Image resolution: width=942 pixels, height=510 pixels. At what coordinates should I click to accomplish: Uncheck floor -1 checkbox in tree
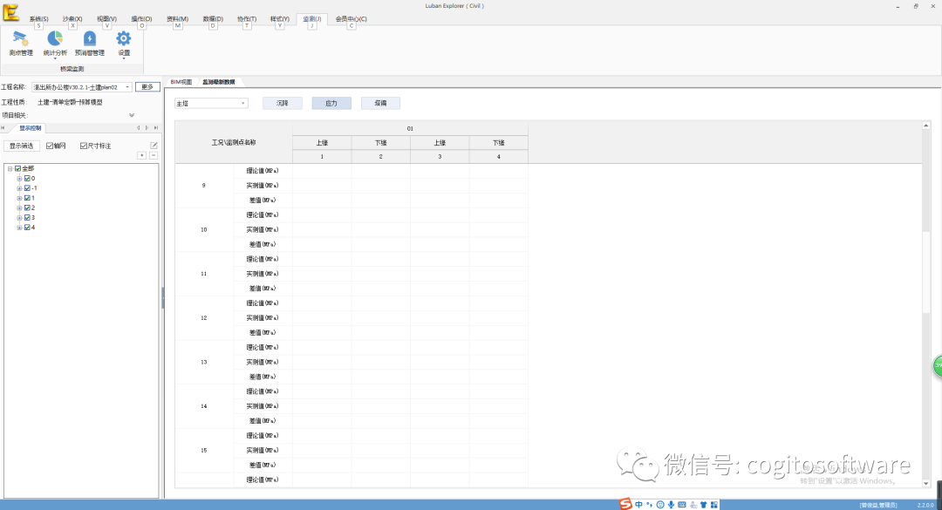[27, 188]
